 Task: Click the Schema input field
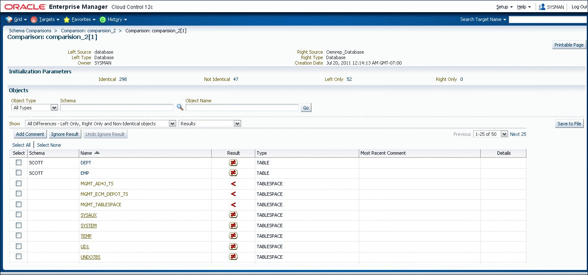point(117,108)
